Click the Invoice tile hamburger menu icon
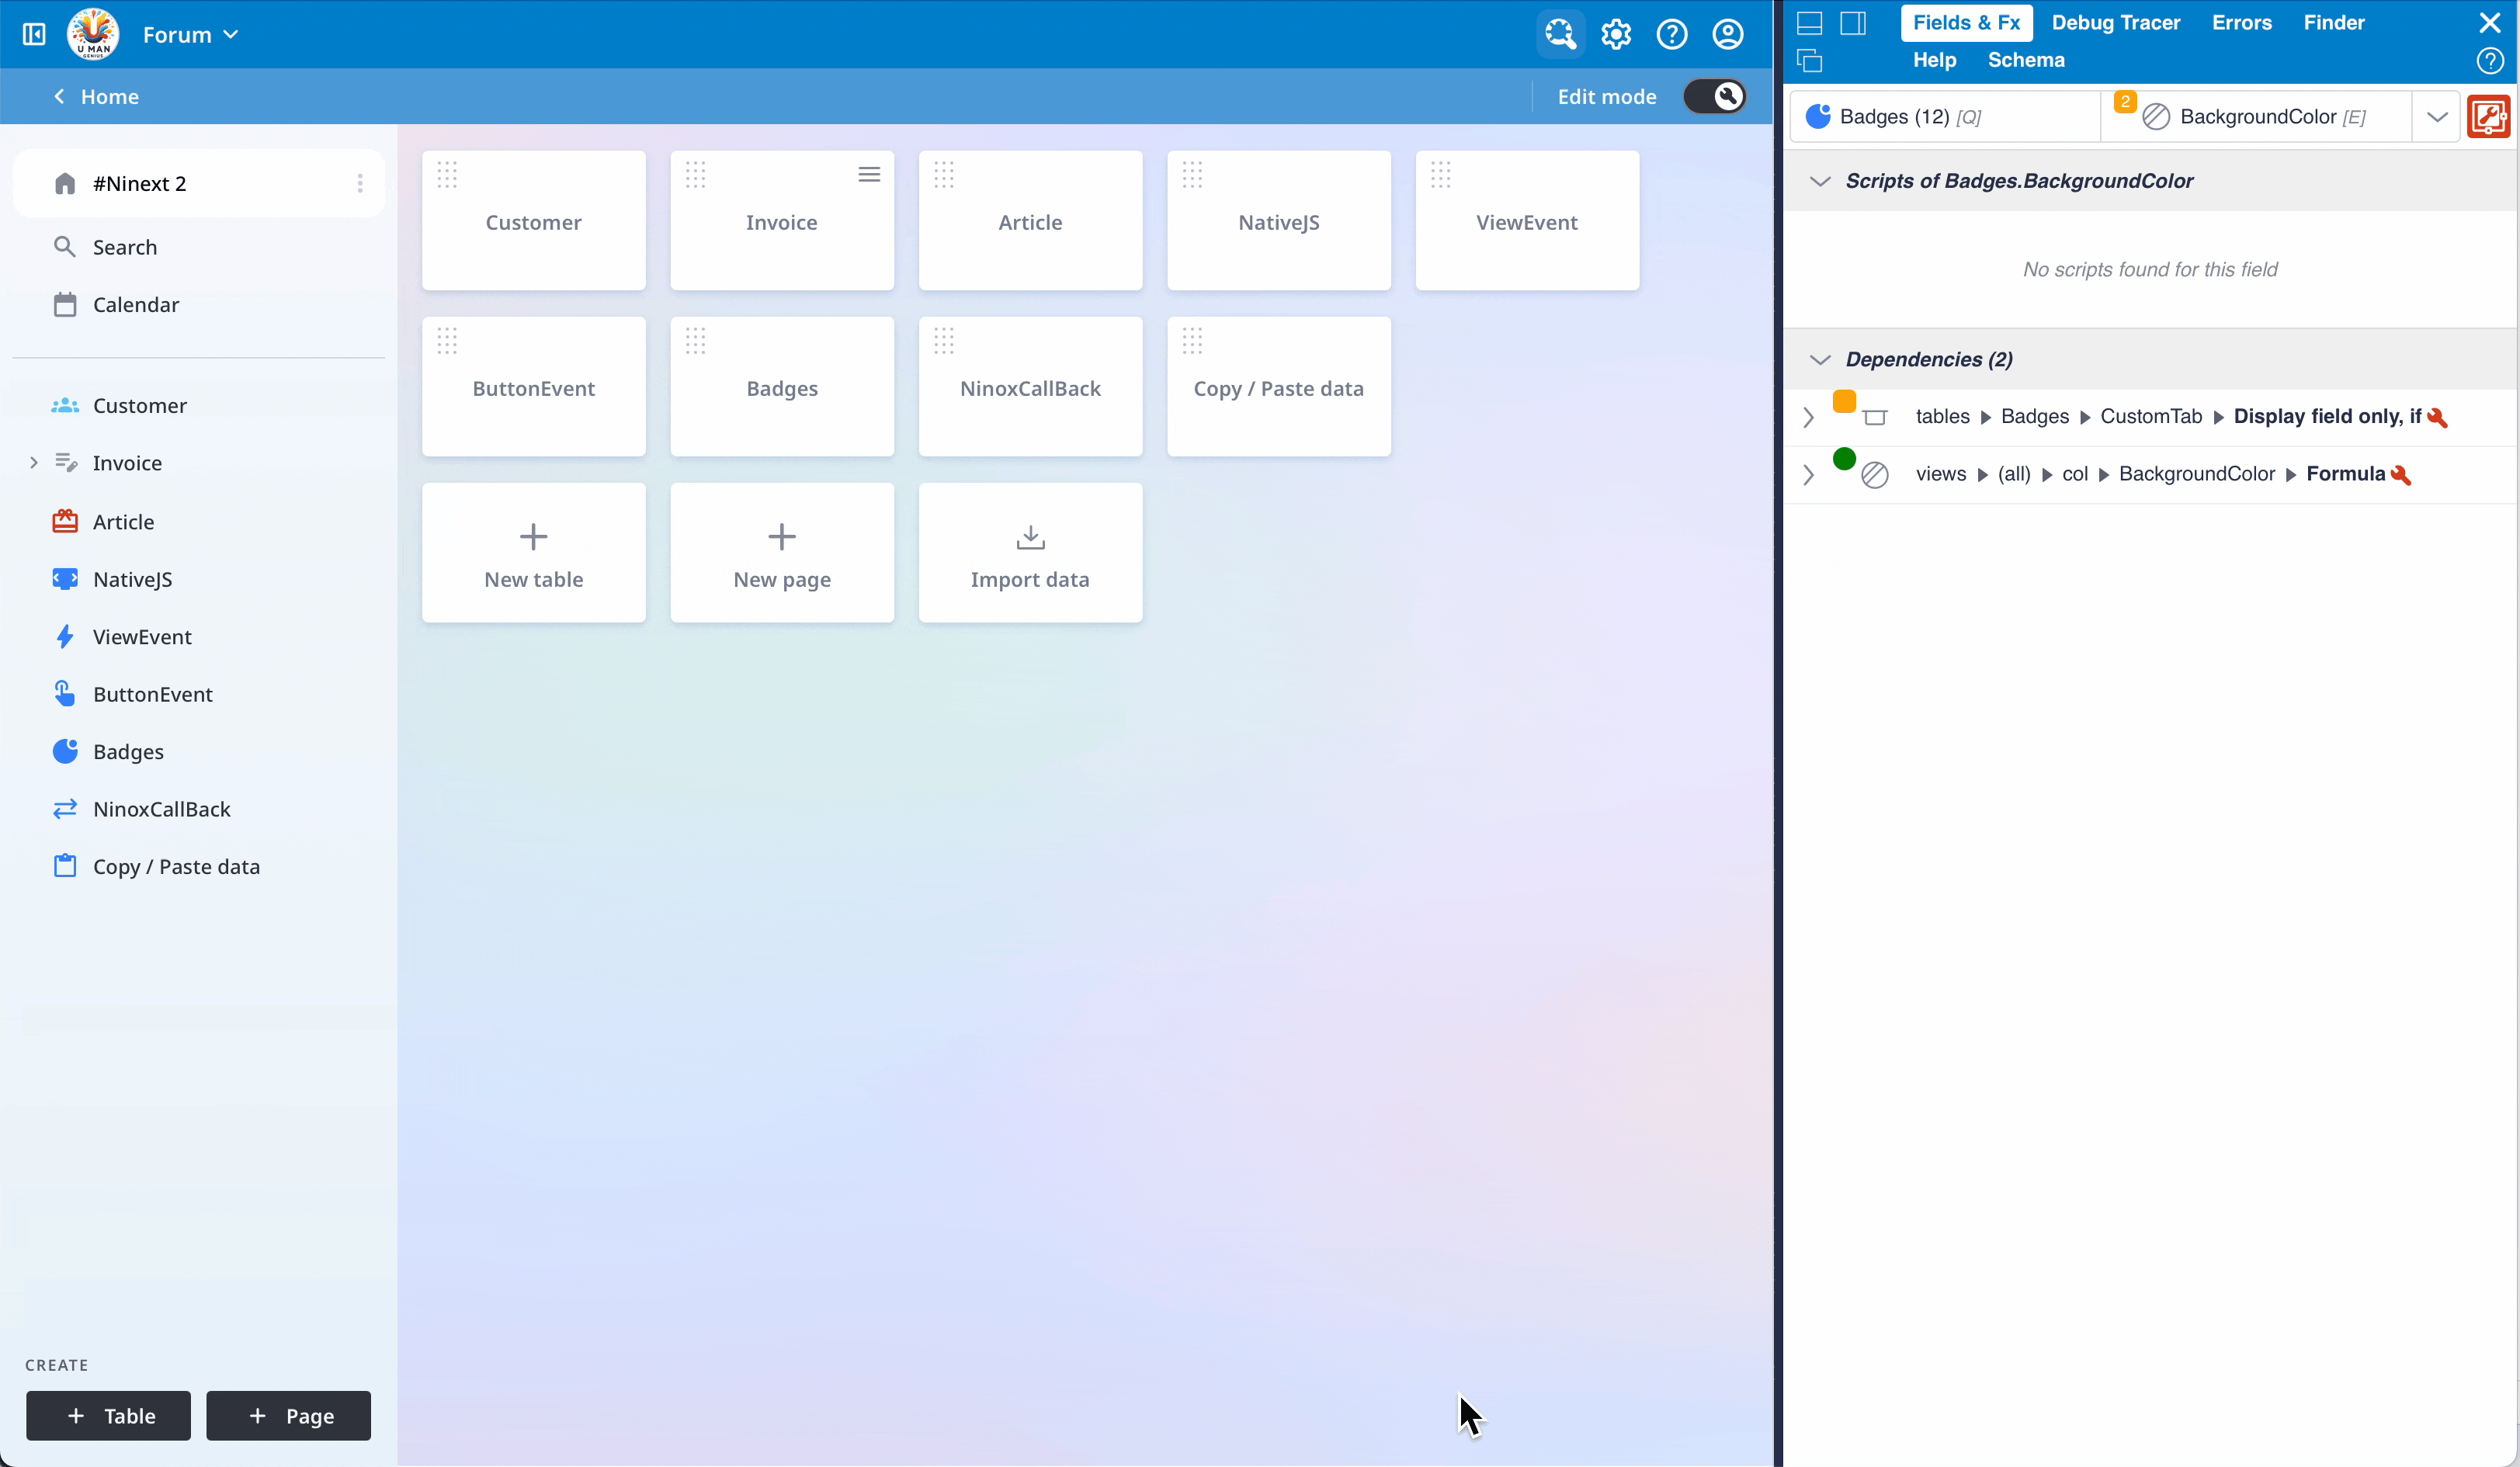2520x1467 pixels. 869,175
